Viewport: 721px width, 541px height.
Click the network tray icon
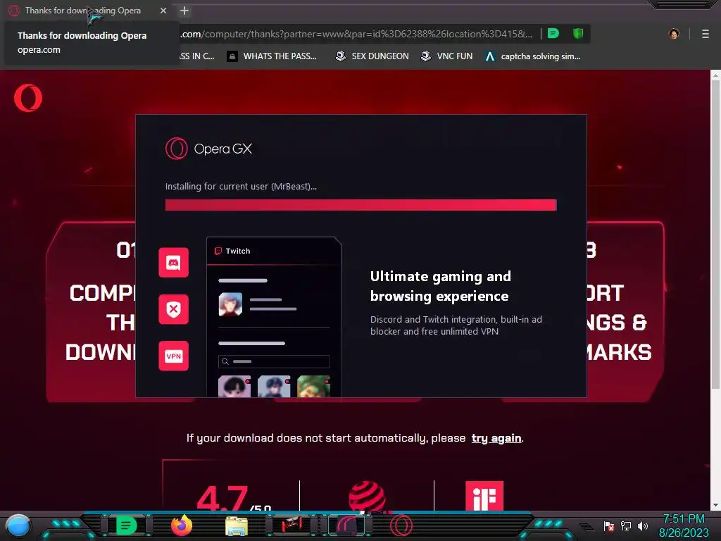click(x=626, y=526)
